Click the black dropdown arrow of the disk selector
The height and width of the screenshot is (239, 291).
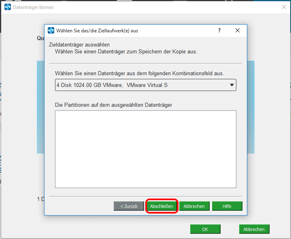[232, 85]
